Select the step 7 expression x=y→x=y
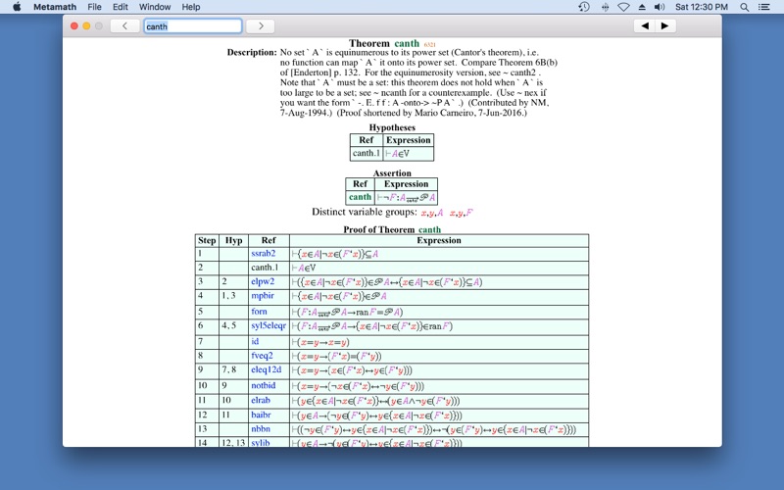Screen dimensions: 784x490 point(320,342)
